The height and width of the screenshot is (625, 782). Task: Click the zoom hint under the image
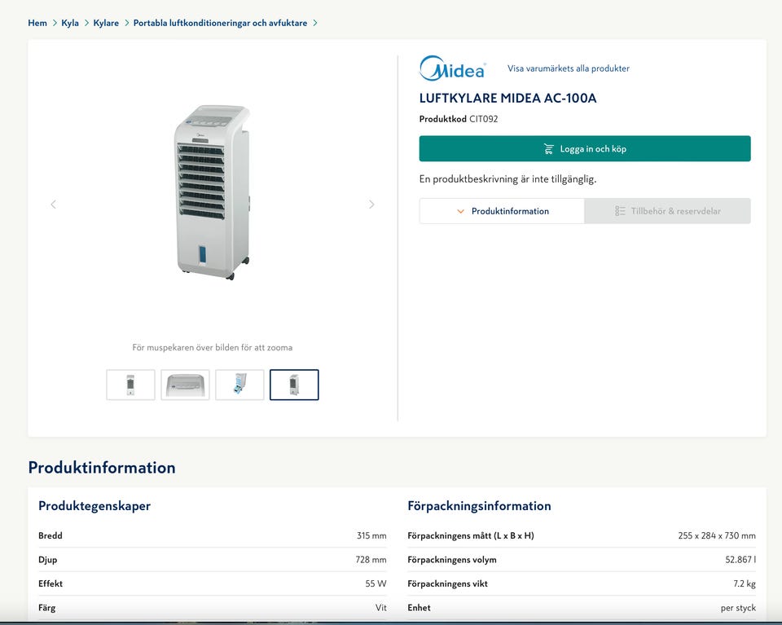click(x=213, y=348)
